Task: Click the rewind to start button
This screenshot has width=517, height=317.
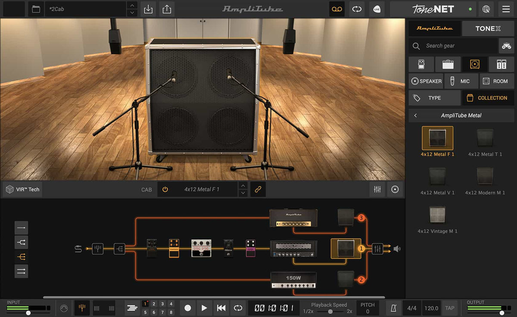Action: pos(221,308)
